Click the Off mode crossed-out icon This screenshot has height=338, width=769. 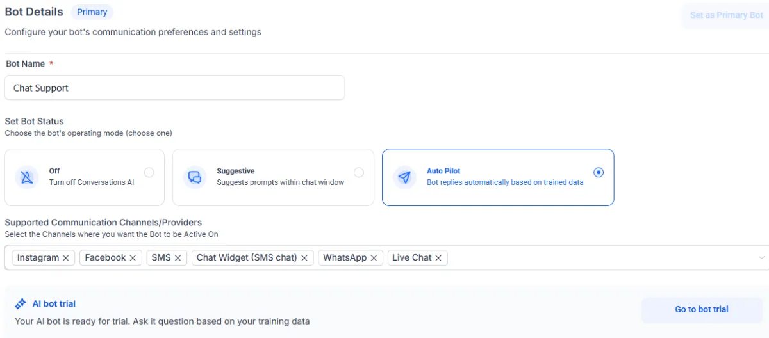click(27, 177)
